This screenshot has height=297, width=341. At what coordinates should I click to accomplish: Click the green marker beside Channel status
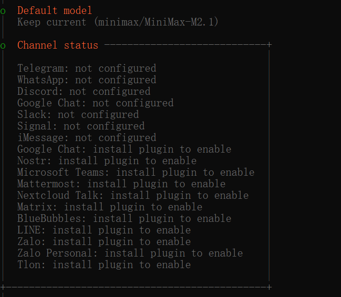(x=3, y=46)
